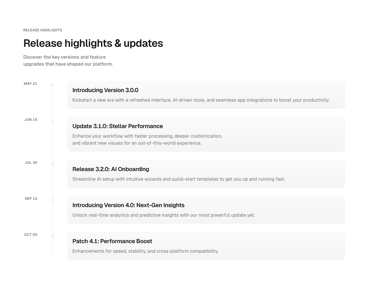The width and height of the screenshot is (368, 287).
Task: Click the Jun 15 timeline dot
Action: tap(52, 121)
